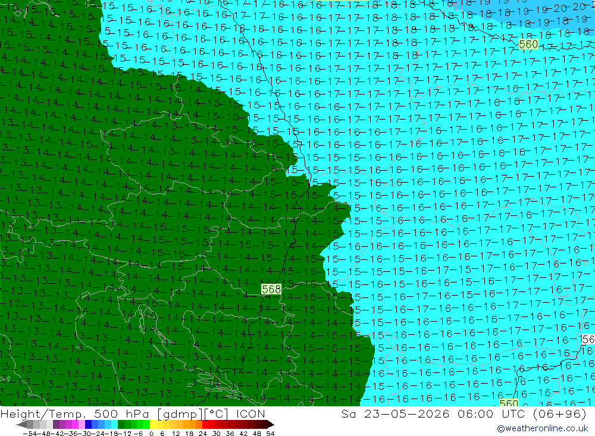Screen dimensions: 595x436
Task: Click the -54 value on legend scale
Action: [x=30, y=434]
